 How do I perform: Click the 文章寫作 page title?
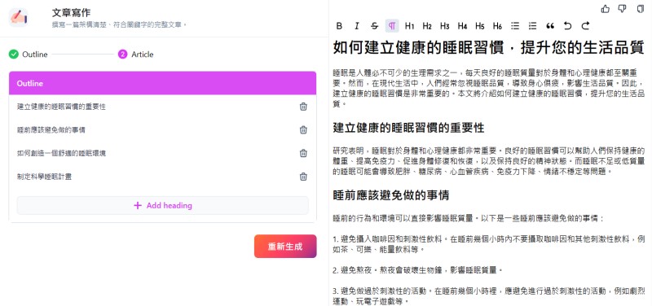71,13
